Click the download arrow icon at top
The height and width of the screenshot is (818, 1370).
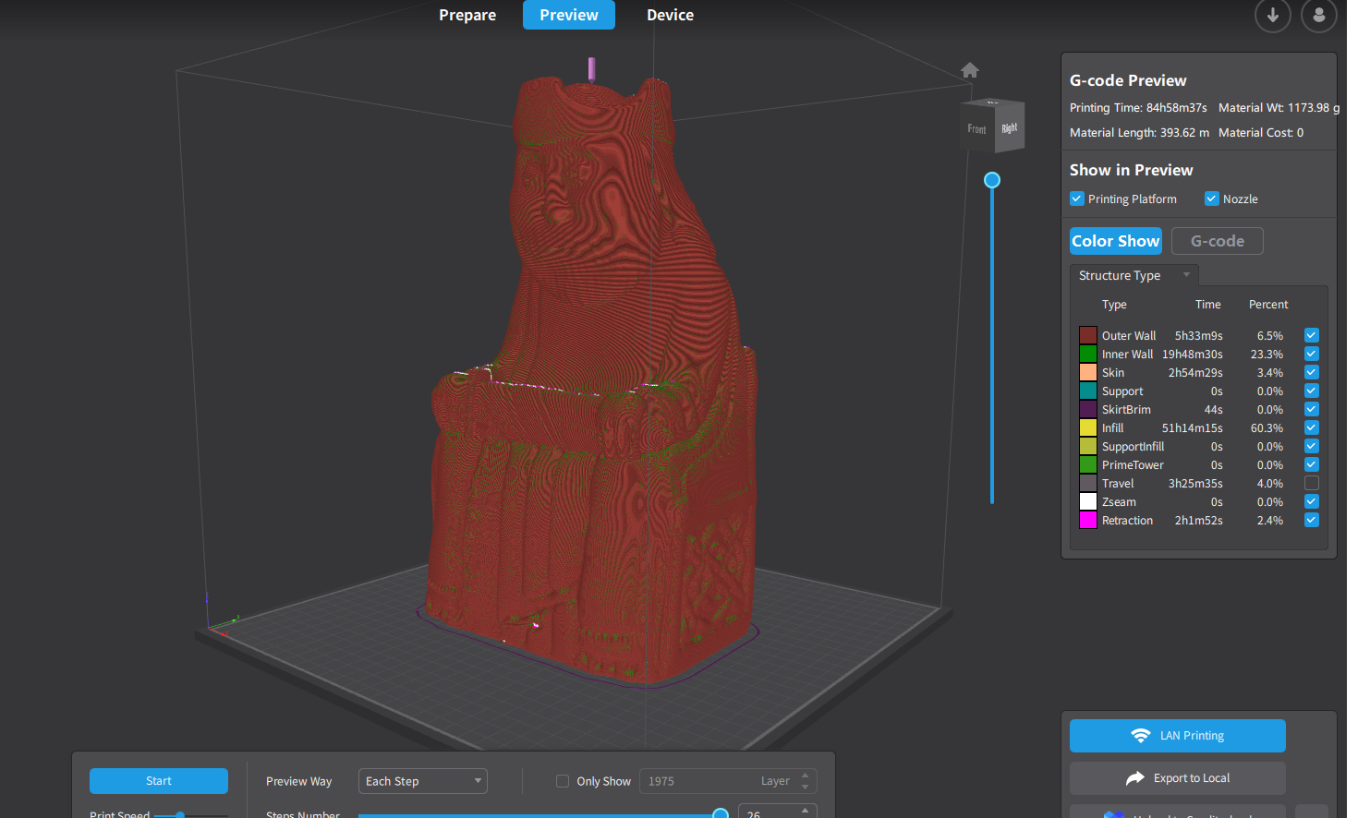coord(1272,15)
